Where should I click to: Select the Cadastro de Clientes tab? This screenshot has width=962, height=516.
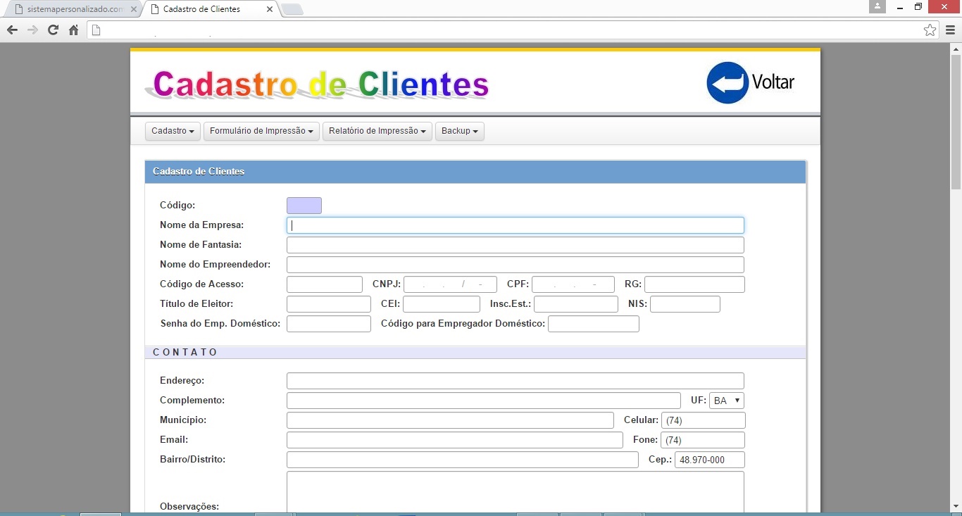click(204, 9)
